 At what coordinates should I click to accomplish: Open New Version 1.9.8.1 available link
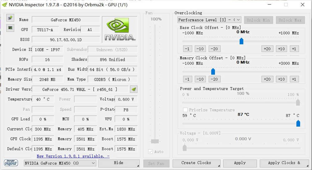click(73, 156)
